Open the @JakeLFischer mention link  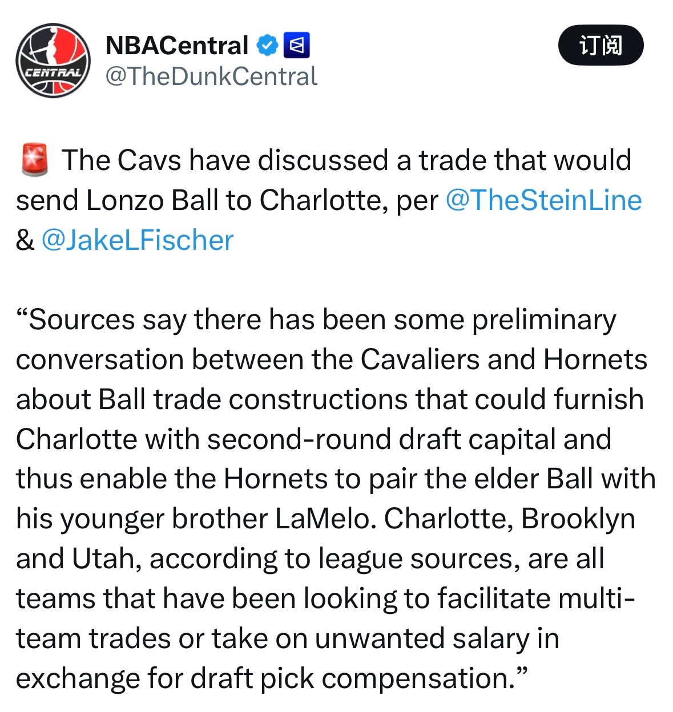138,240
